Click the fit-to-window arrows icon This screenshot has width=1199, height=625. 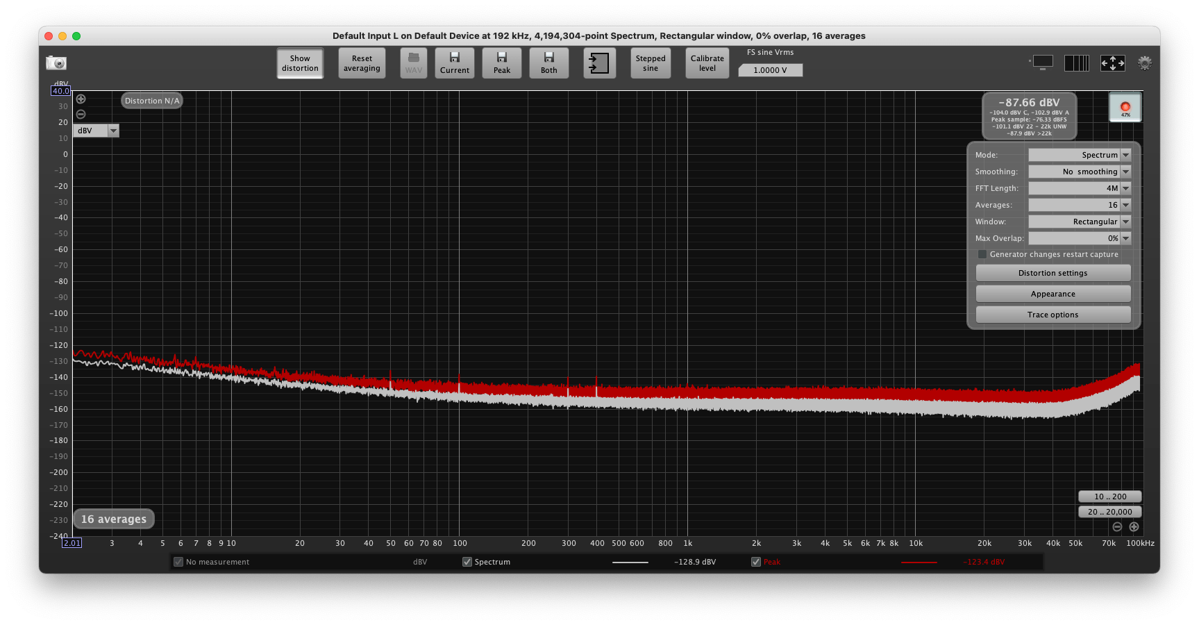1113,63
